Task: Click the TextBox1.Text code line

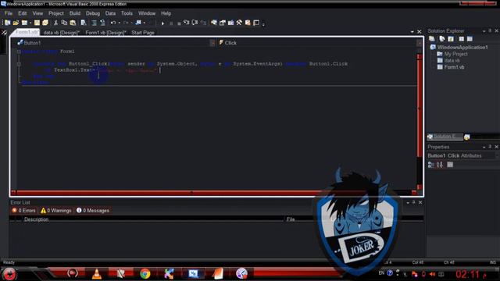Action: pos(102,70)
